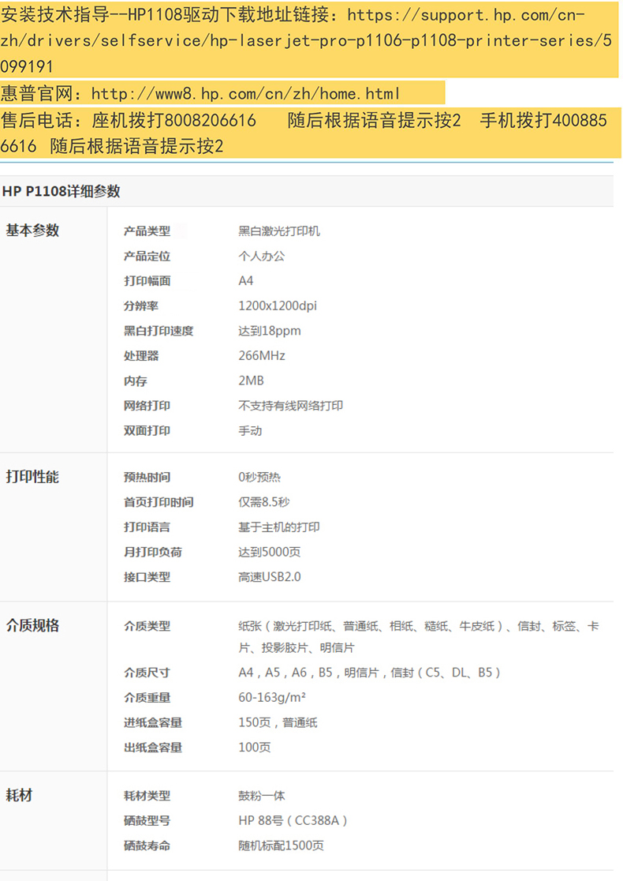This screenshot has width=623, height=881.
Task: Click the 处理器 label
Action: click(x=141, y=356)
